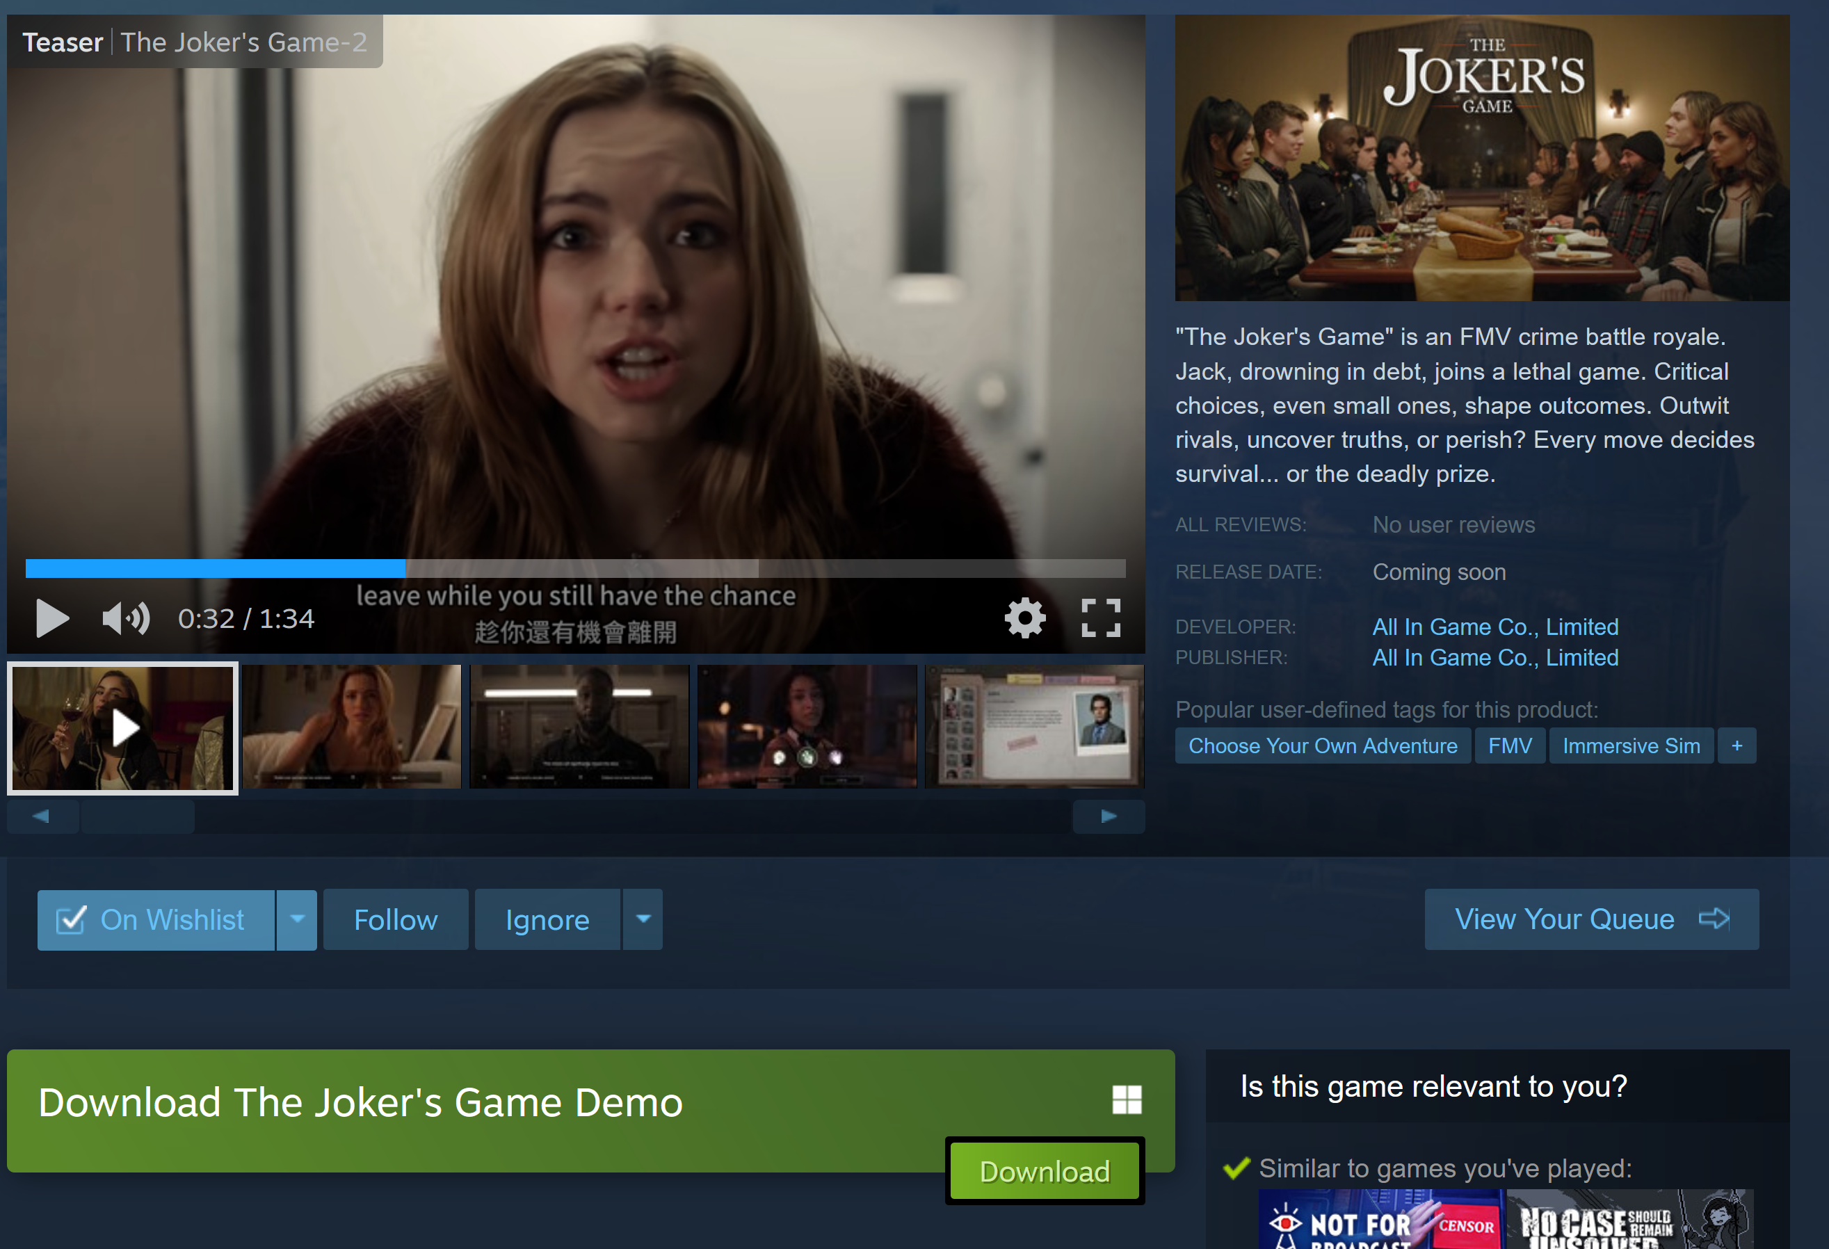Click 'Coming soon' release date text
The height and width of the screenshot is (1249, 1829).
click(1440, 572)
